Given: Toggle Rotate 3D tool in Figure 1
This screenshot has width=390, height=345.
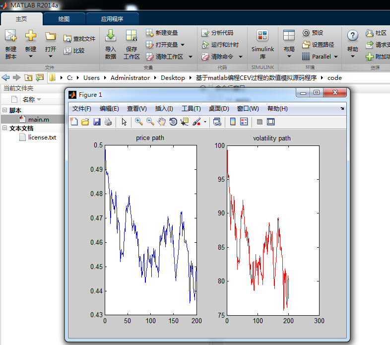Looking at the screenshot, I should click(173, 122).
